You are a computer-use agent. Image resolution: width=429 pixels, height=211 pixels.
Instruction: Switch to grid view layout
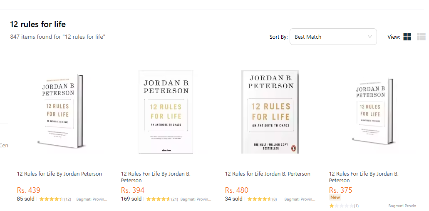407,37
